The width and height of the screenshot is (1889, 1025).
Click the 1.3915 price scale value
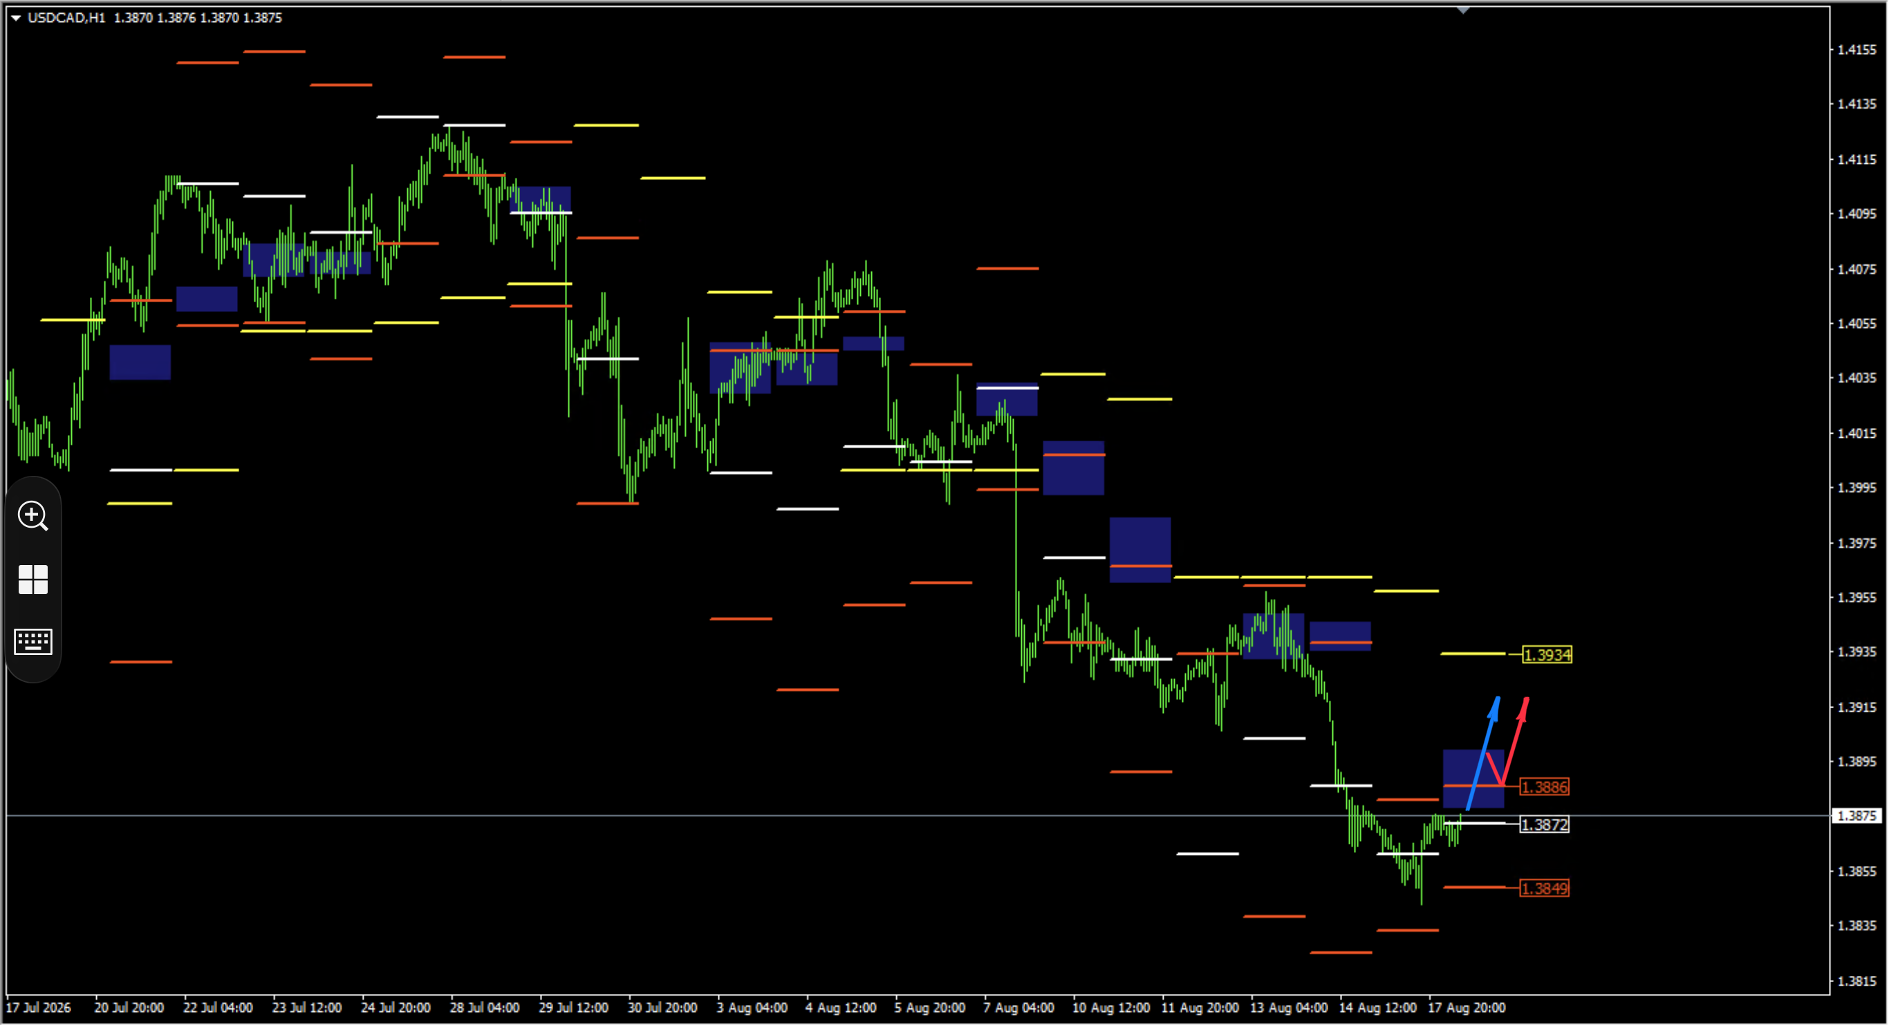click(x=1856, y=708)
